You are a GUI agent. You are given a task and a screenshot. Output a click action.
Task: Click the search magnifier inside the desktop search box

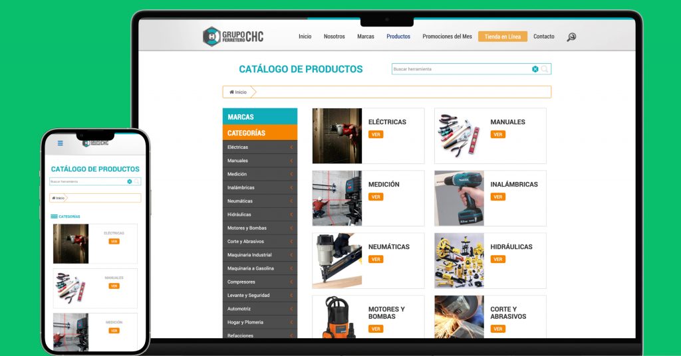click(x=545, y=69)
